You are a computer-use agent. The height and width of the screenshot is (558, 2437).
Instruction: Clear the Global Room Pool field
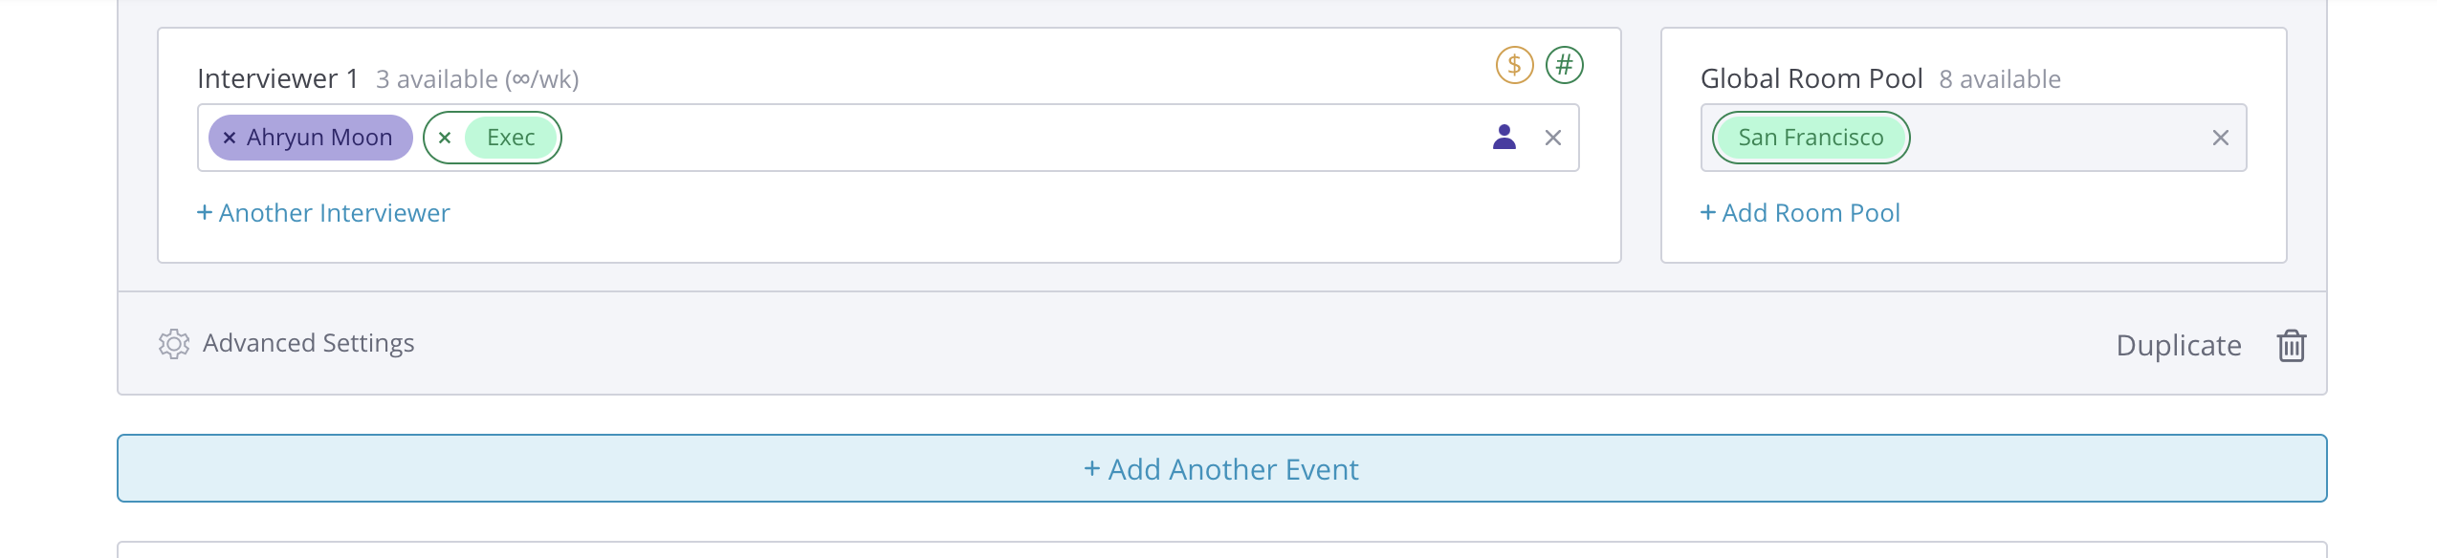(2221, 138)
